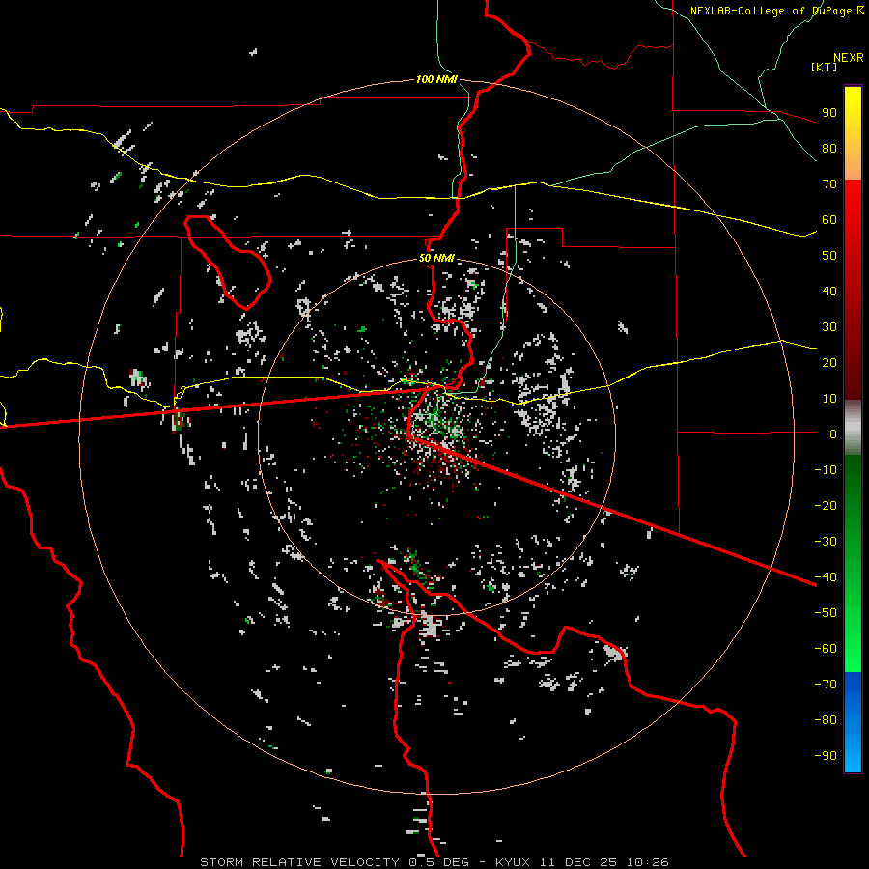Click the -20 value on velocity scale
The image size is (869, 869).
(x=826, y=506)
